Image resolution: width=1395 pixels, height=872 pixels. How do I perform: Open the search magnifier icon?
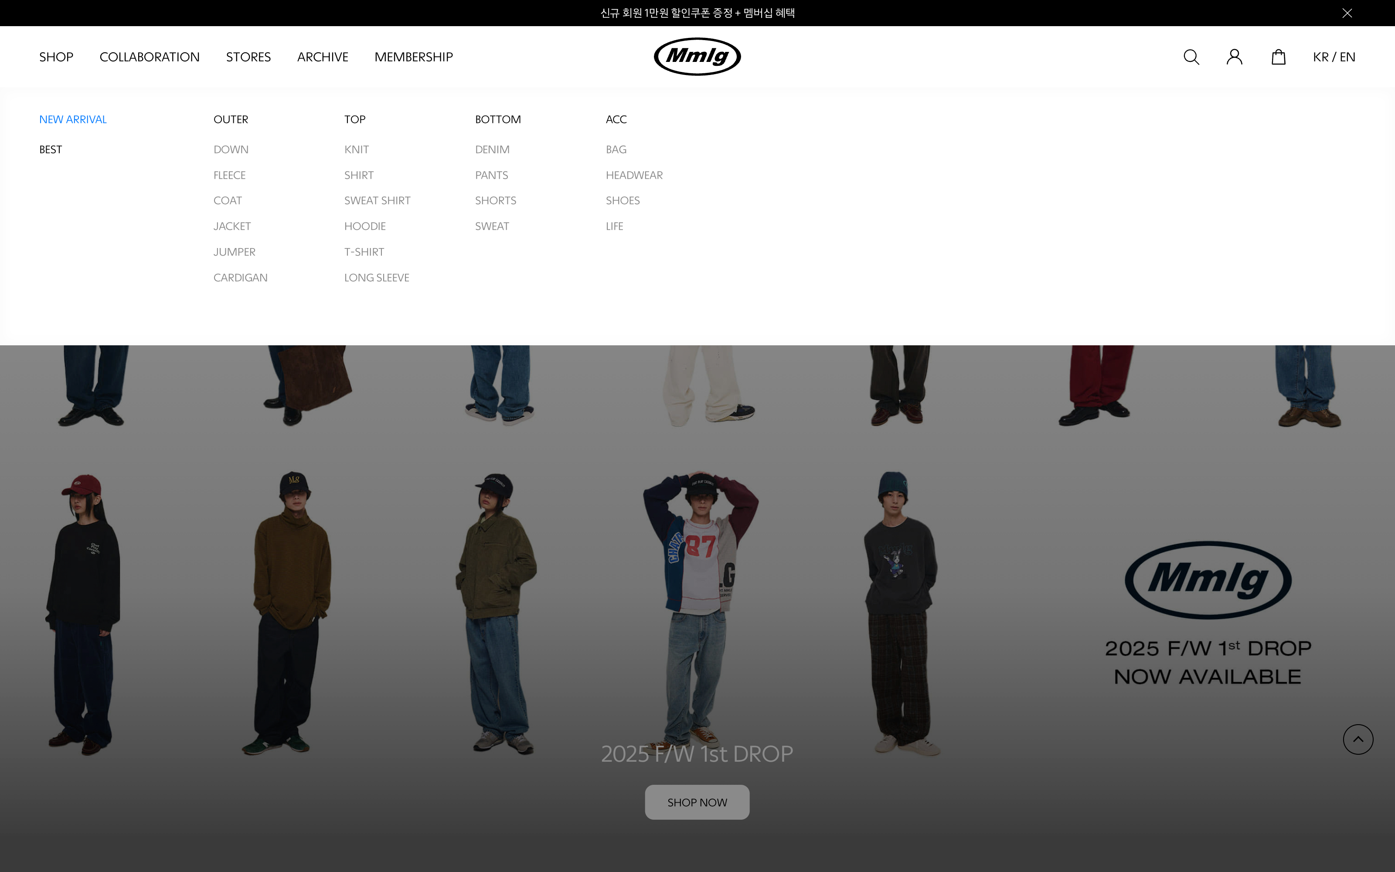(1191, 57)
